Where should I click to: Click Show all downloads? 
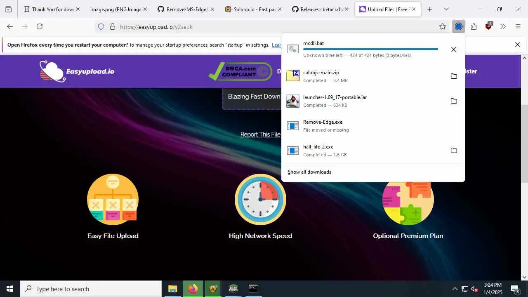pos(309,172)
